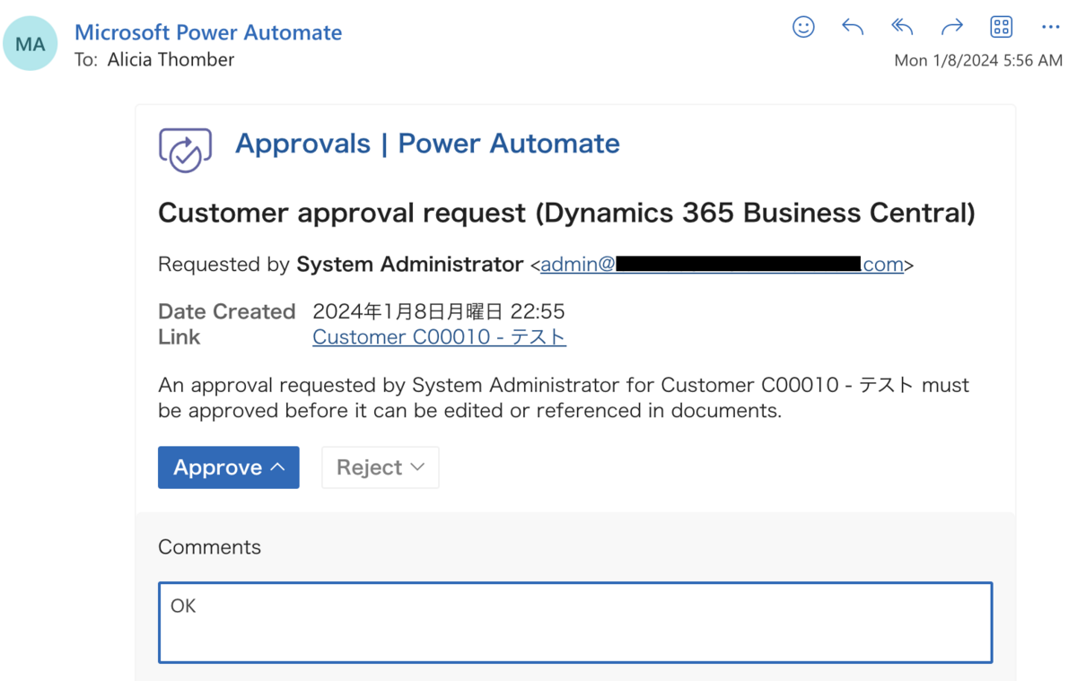This screenshot has width=1077, height=681.
Task: Click inside the Comments text box
Action: point(574,622)
